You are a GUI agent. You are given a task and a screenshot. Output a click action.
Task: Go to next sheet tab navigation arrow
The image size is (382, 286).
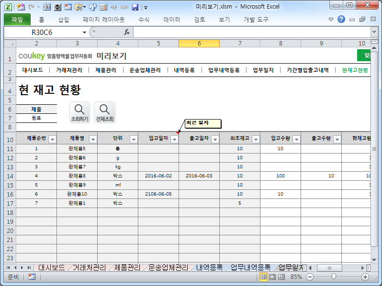click(x=22, y=268)
